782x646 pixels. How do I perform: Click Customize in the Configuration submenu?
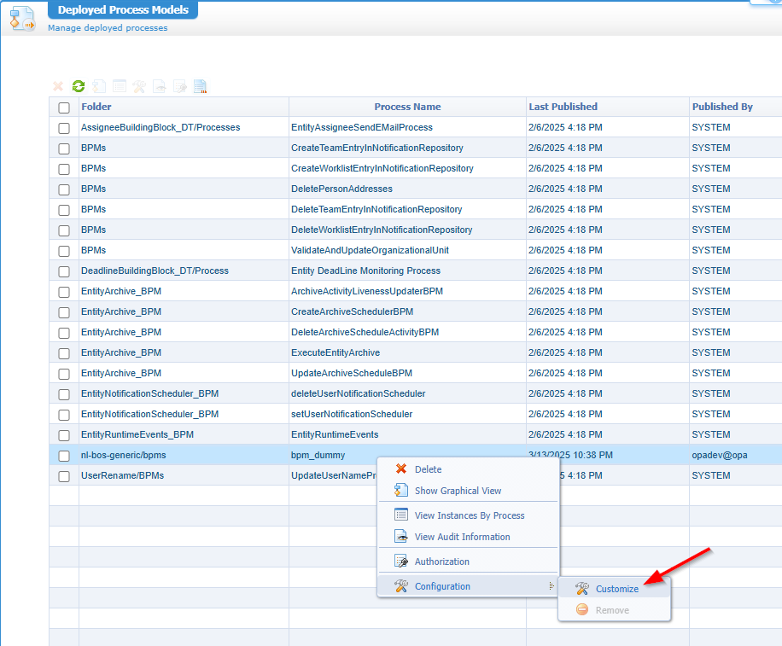(616, 589)
